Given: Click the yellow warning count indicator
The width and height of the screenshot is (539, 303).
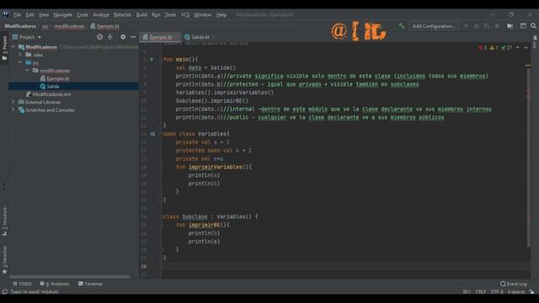Looking at the screenshot, I should click(494, 48).
